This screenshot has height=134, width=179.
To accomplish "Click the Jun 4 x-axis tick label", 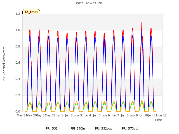I will [x=87, y=115].
